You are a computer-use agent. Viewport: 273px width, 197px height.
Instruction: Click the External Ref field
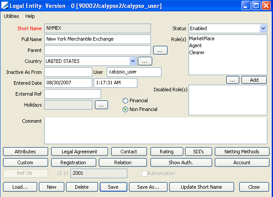[x=73, y=94]
